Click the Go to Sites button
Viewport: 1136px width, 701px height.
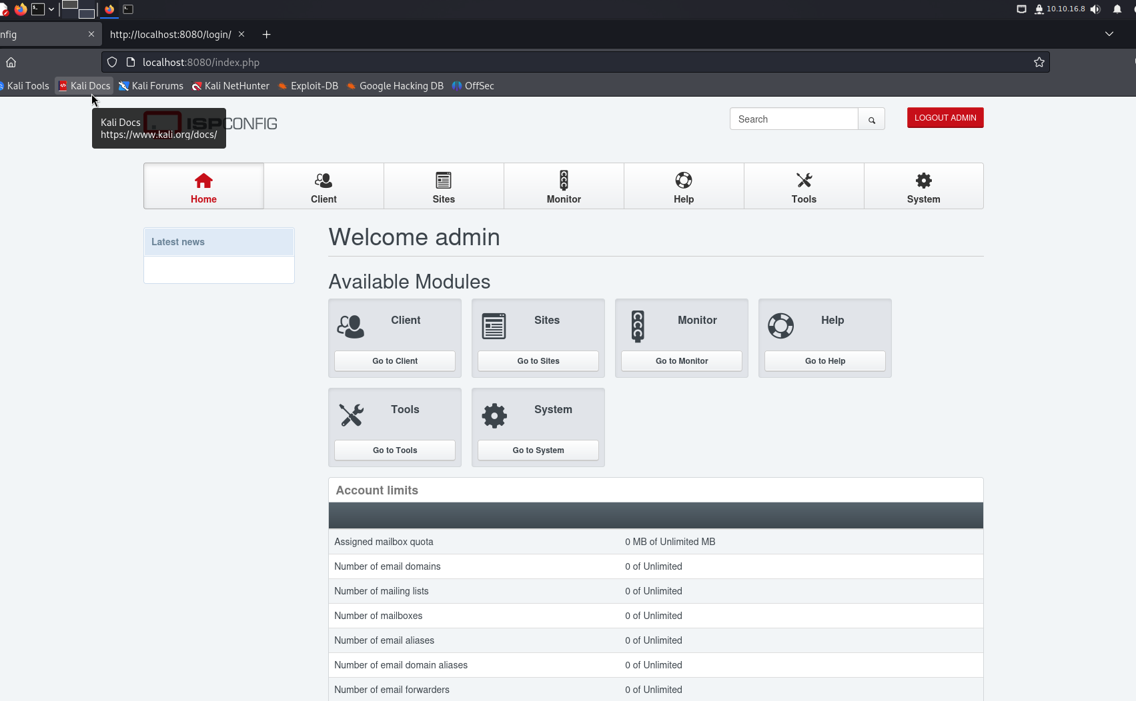pyautogui.click(x=538, y=361)
